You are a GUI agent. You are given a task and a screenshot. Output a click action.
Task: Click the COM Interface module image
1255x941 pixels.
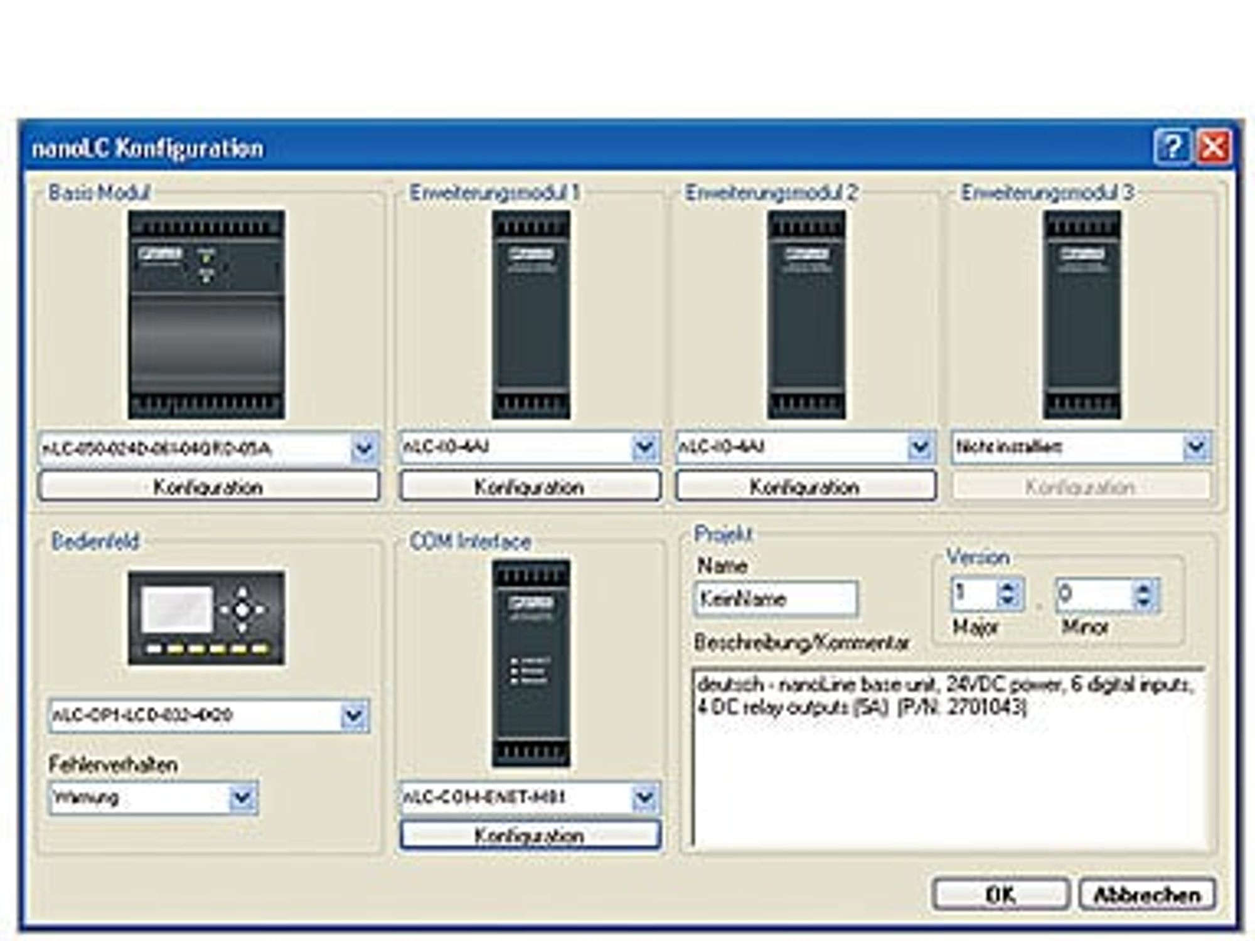531,663
